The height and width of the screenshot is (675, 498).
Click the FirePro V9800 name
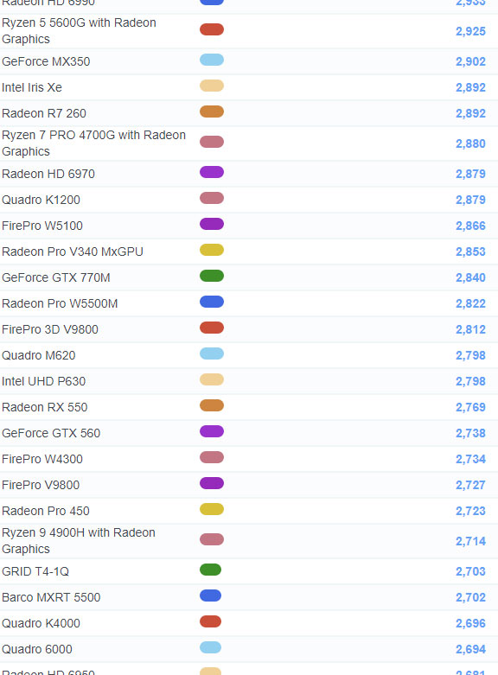pos(41,485)
